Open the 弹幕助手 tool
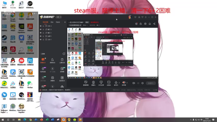The width and height of the screenshot is (217, 122). [43, 60]
